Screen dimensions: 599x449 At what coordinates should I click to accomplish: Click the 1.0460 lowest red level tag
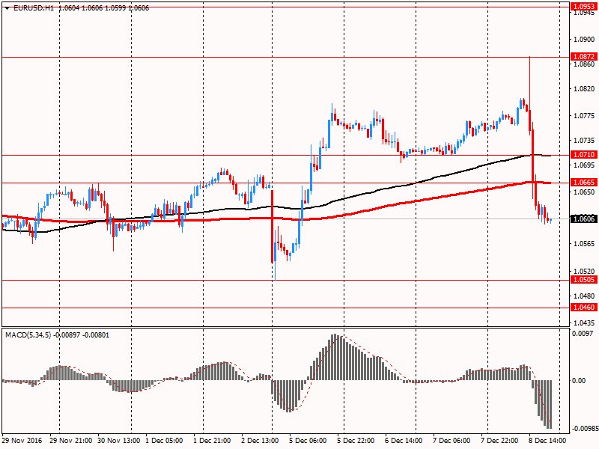coord(583,308)
